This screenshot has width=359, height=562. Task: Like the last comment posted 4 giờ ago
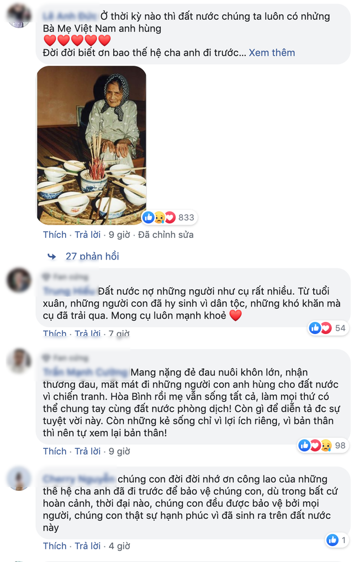point(55,546)
